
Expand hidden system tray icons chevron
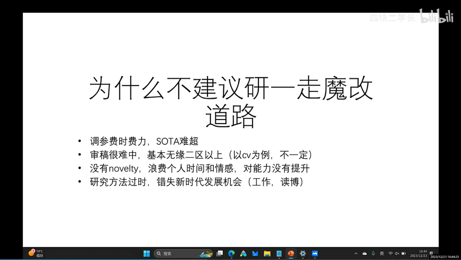(x=356, y=253)
